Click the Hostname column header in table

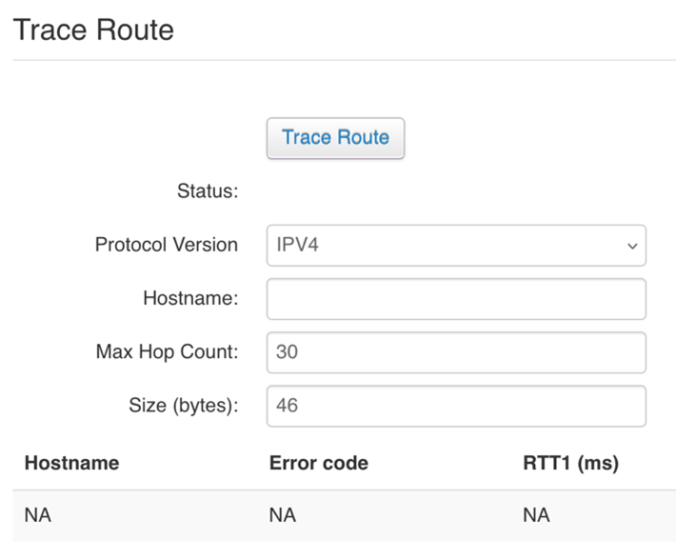click(x=71, y=463)
